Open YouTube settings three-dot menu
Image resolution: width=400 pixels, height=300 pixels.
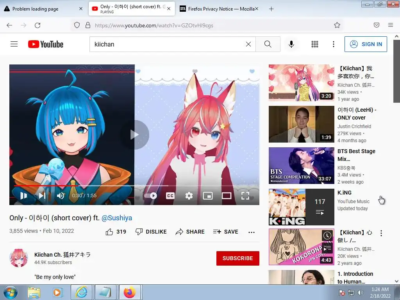tap(334, 44)
